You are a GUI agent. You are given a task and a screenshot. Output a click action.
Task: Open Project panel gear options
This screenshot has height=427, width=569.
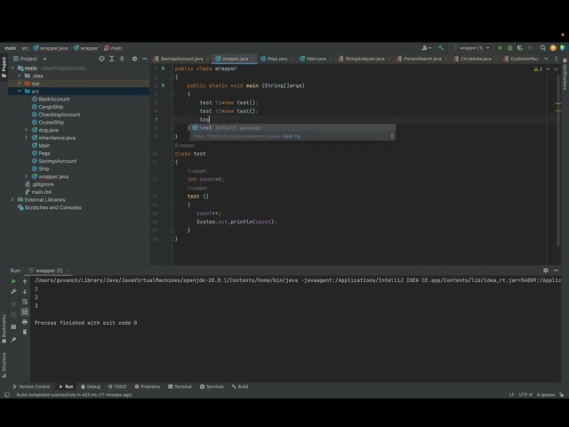(134, 59)
